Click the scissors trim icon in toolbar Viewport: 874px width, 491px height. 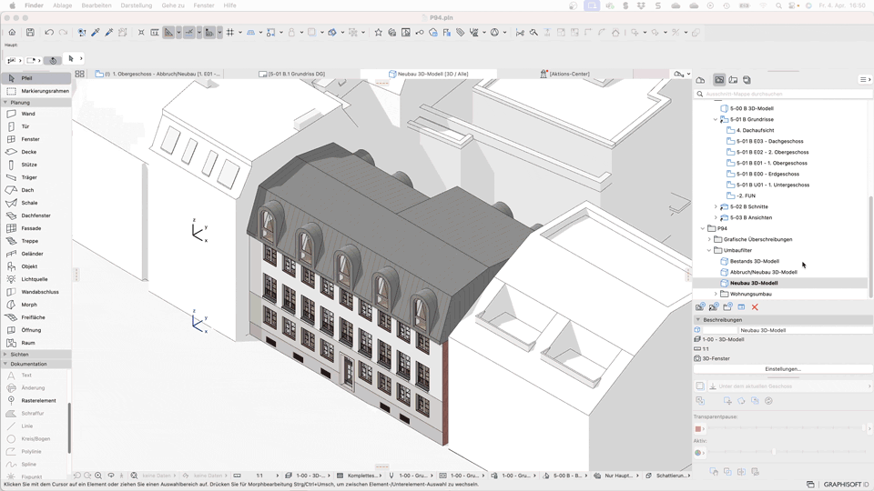pyautogui.click(x=520, y=33)
